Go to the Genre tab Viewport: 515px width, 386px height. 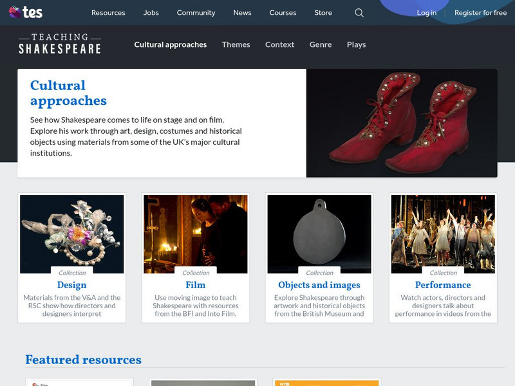click(321, 44)
